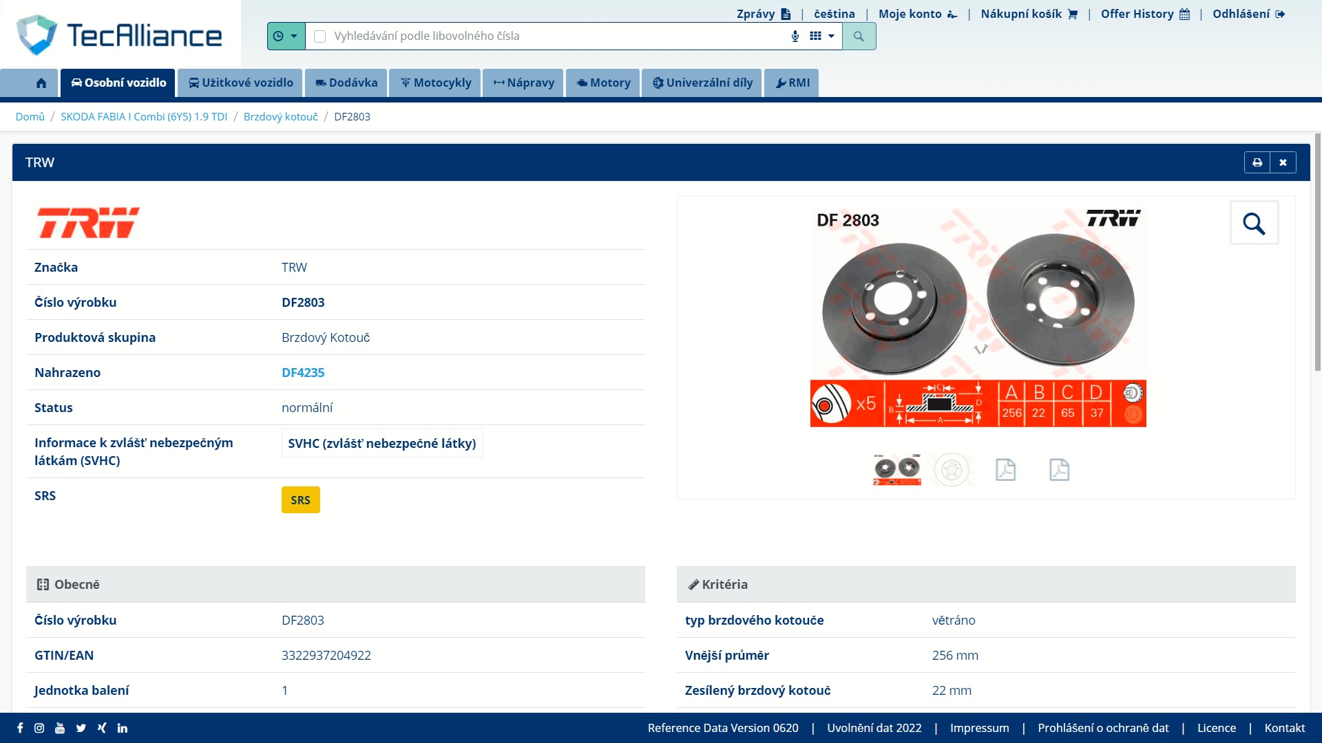Open Moje konto account link
Viewport: 1322px width, 743px height.
pyautogui.click(x=918, y=14)
